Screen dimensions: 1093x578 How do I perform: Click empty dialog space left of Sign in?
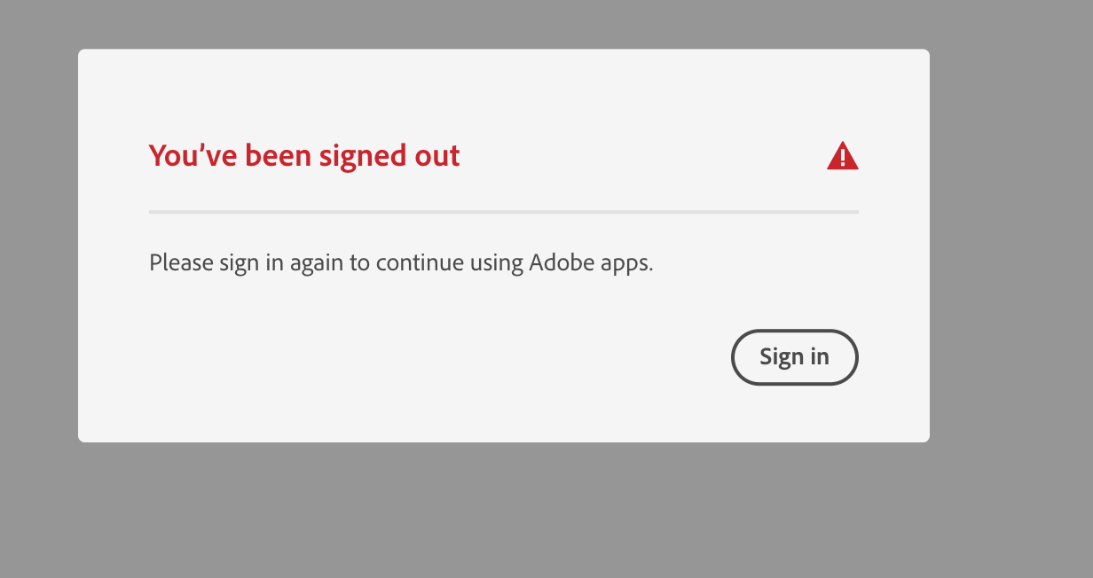444,357
